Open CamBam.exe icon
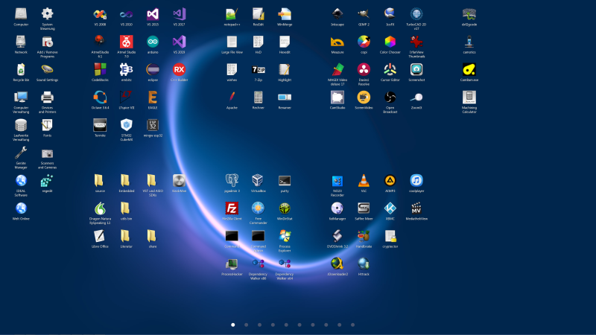The image size is (596, 335). tap(469, 70)
